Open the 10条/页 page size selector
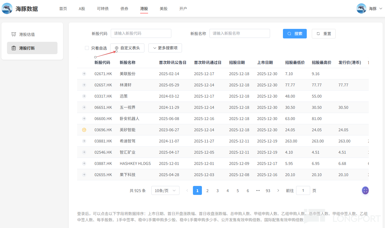This screenshot has height=228, width=385. tap(165, 191)
